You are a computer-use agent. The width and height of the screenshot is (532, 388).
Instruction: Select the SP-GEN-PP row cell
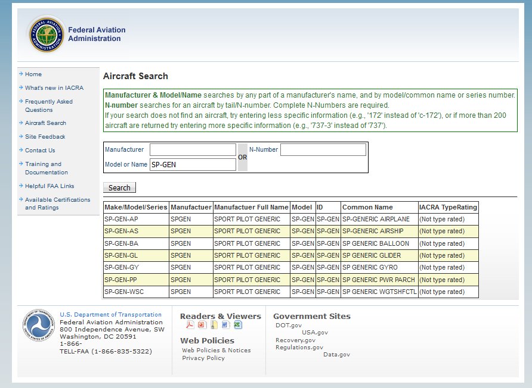(136, 280)
